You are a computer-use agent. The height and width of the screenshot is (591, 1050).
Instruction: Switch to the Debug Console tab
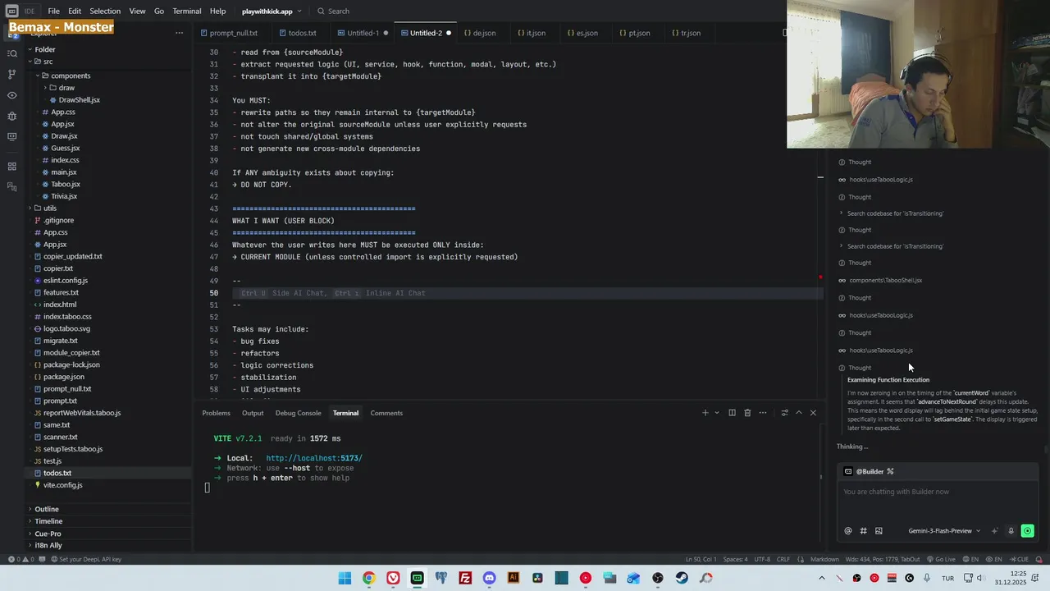[299, 413]
